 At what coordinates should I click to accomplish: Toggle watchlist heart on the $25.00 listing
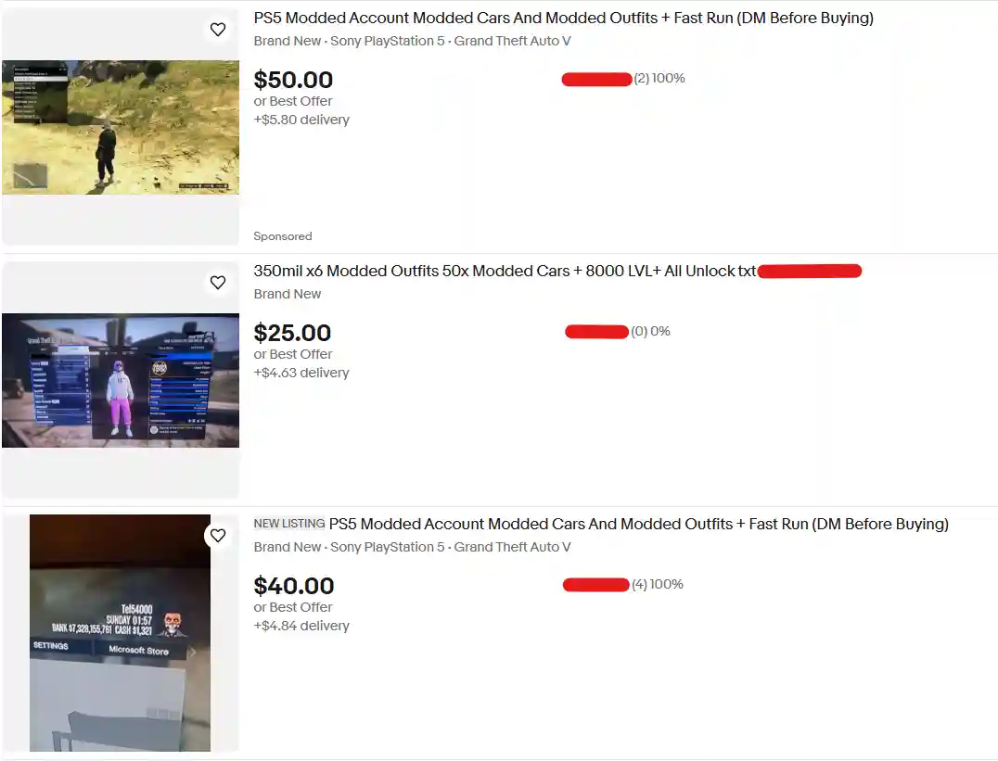(x=218, y=283)
